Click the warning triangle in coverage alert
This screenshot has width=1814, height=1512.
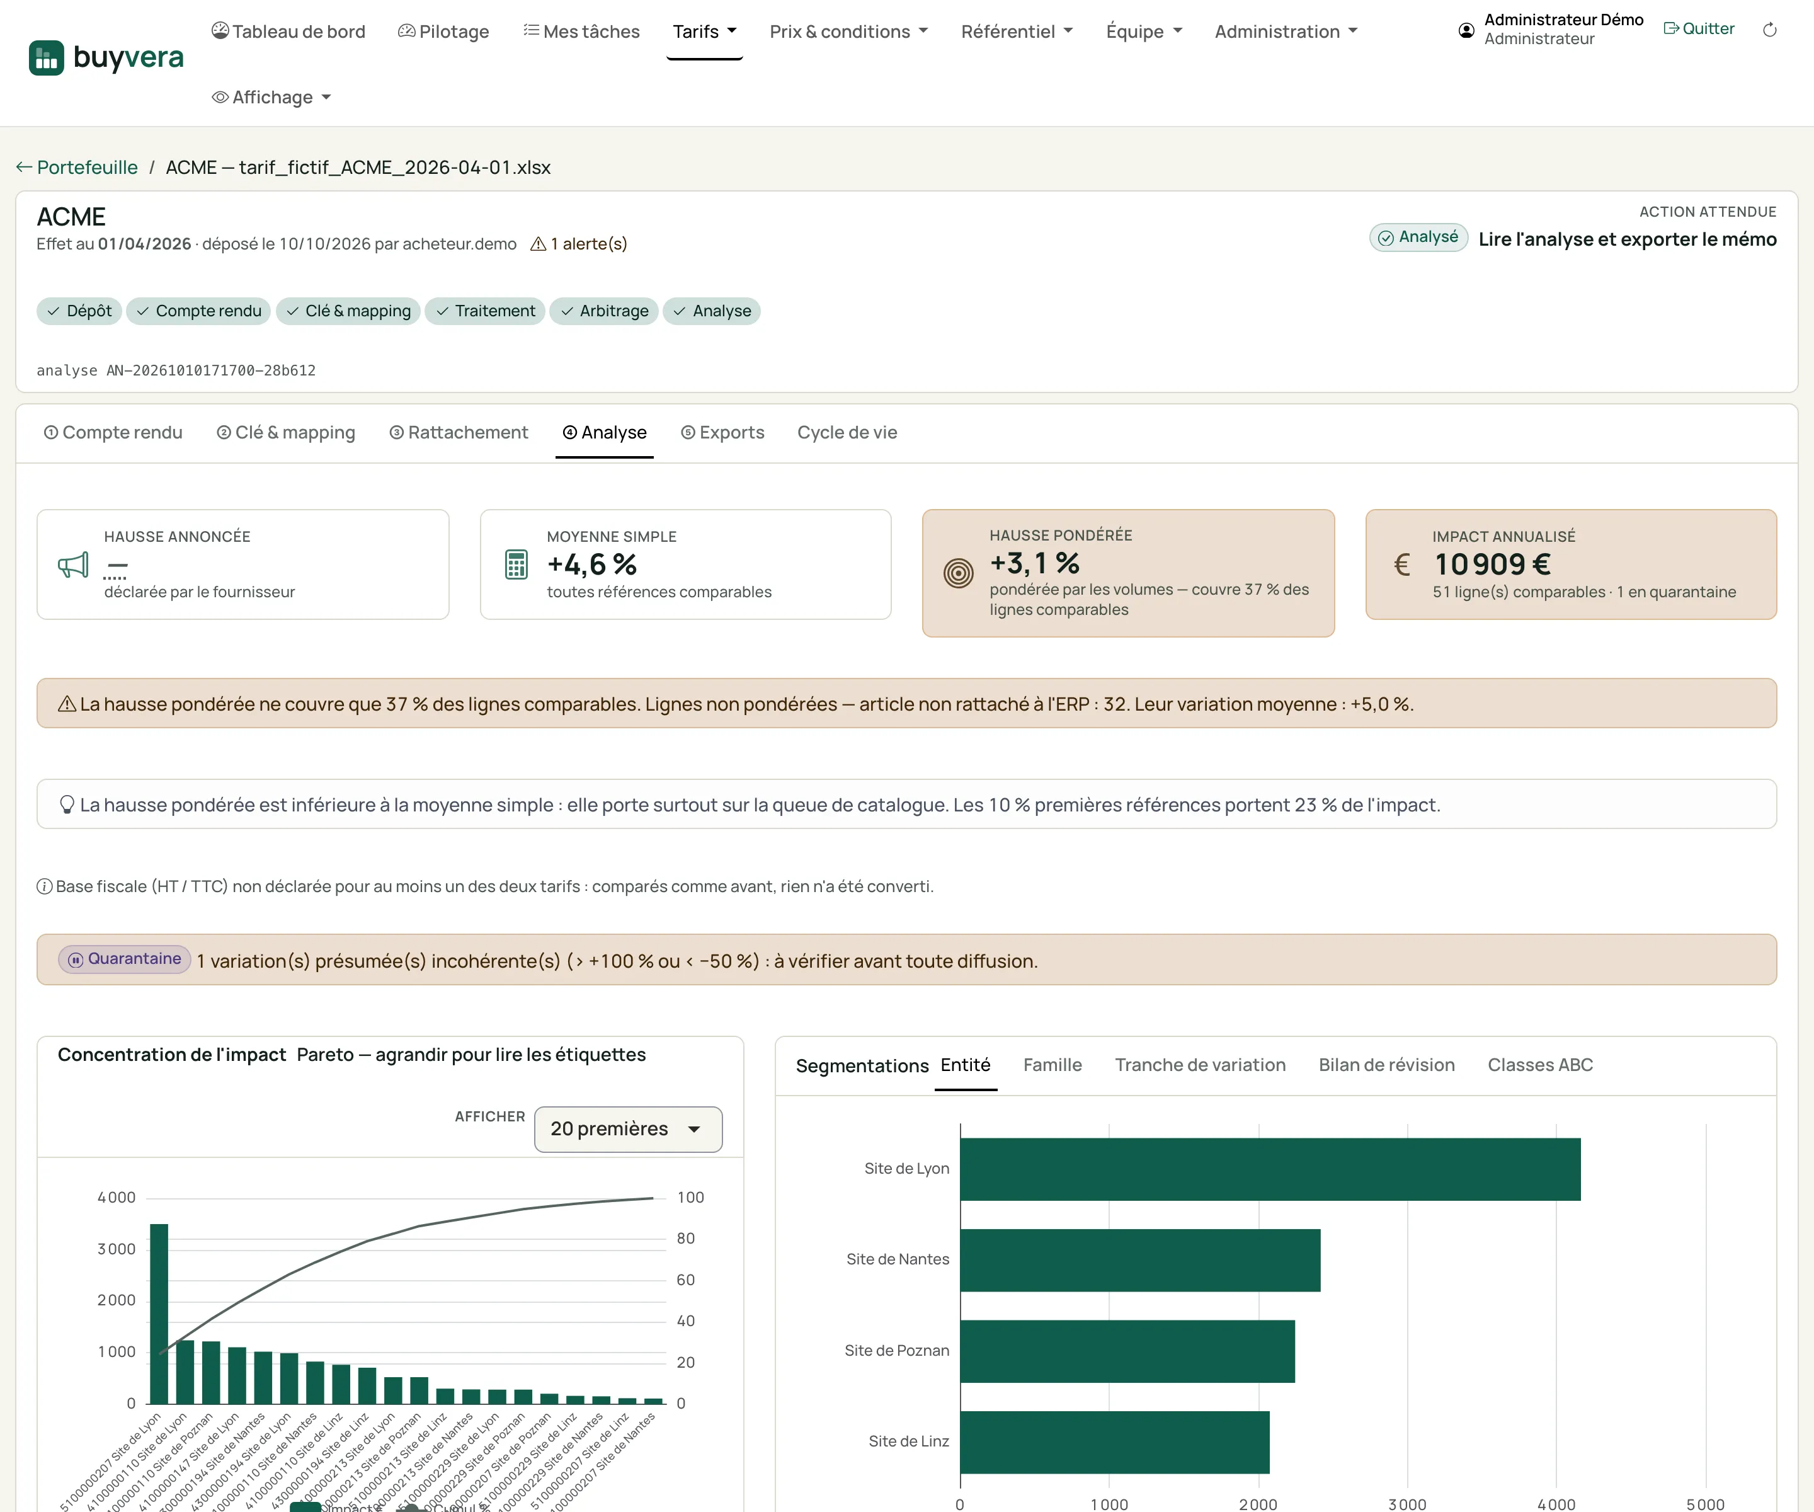pyautogui.click(x=67, y=704)
